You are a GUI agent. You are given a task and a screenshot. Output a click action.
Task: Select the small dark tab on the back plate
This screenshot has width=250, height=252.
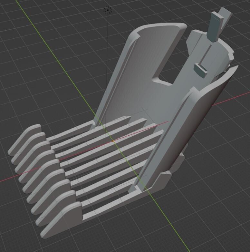(200, 70)
